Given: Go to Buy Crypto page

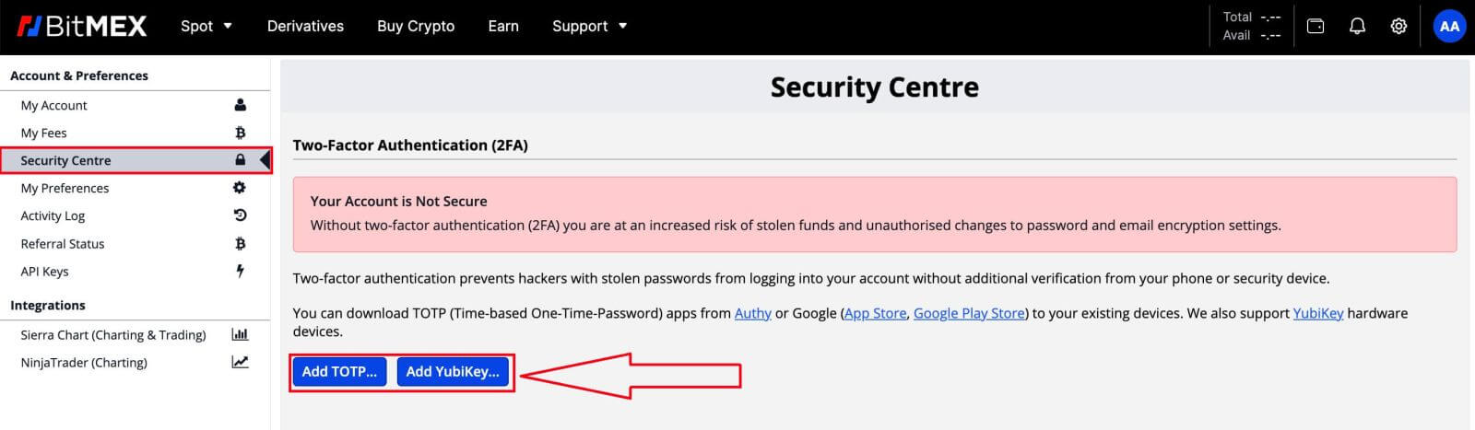Looking at the screenshot, I should pos(416,27).
